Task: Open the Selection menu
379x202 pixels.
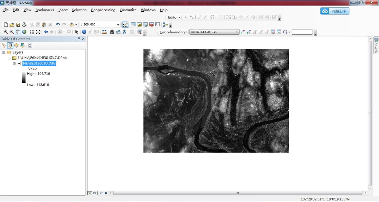Action: (x=79, y=10)
